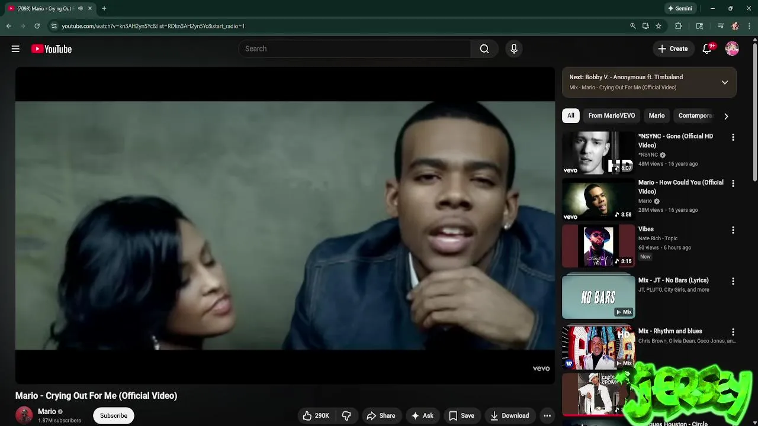Click the YouTube search field

[354, 49]
